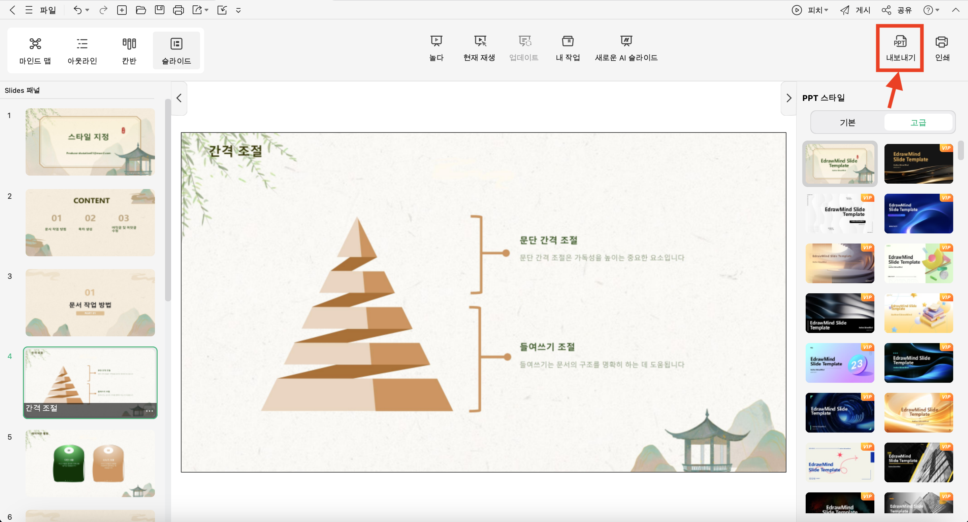Choose the purple 23 VIP template
Image resolution: width=968 pixels, height=522 pixels.
[x=839, y=363]
